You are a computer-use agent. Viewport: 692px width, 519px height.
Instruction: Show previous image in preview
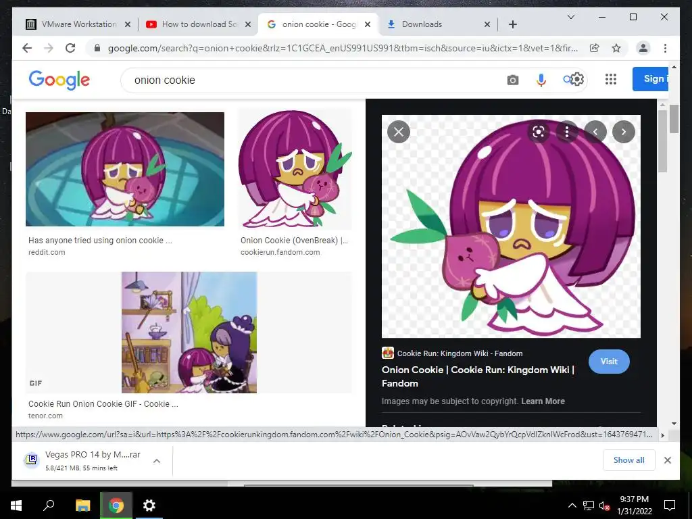pos(595,132)
